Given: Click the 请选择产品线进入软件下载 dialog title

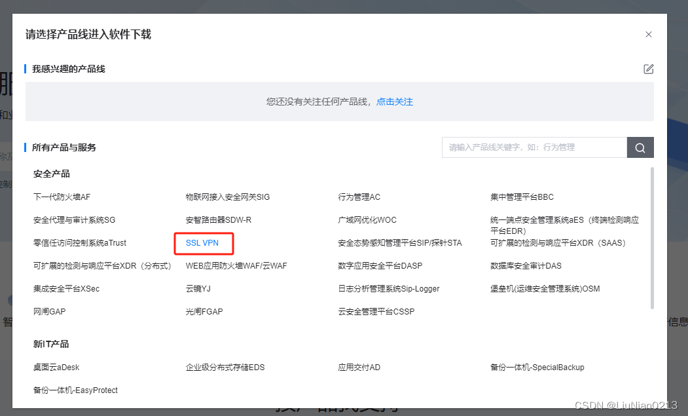Looking at the screenshot, I should point(88,34).
